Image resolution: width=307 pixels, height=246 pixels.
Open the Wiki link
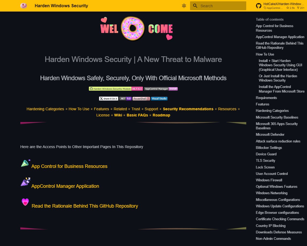(118, 115)
